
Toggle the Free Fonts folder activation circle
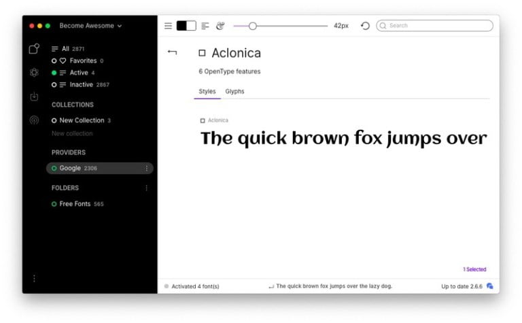point(54,204)
